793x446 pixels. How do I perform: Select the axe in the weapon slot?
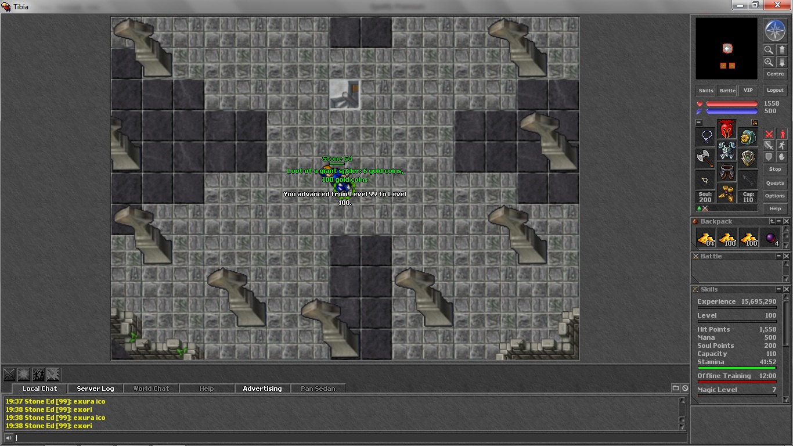pos(705,158)
